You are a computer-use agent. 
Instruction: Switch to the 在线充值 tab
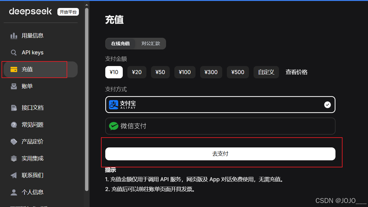[120, 44]
